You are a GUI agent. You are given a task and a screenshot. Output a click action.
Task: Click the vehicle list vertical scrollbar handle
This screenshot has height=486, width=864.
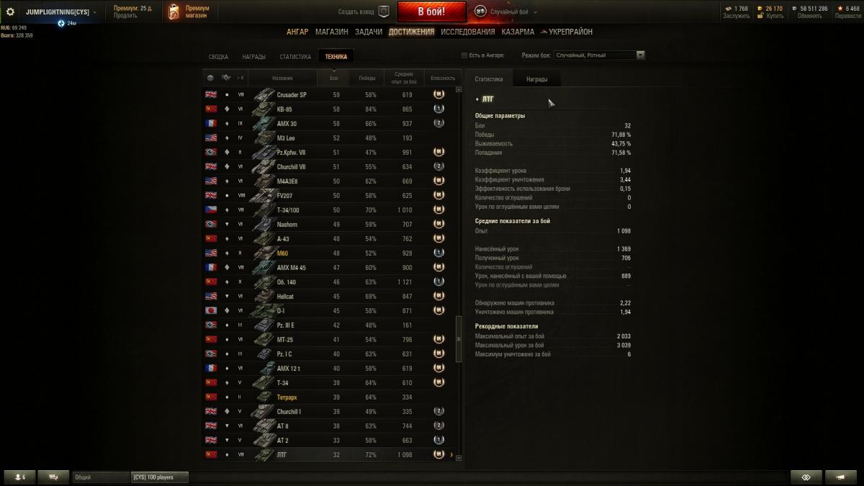[x=459, y=338]
